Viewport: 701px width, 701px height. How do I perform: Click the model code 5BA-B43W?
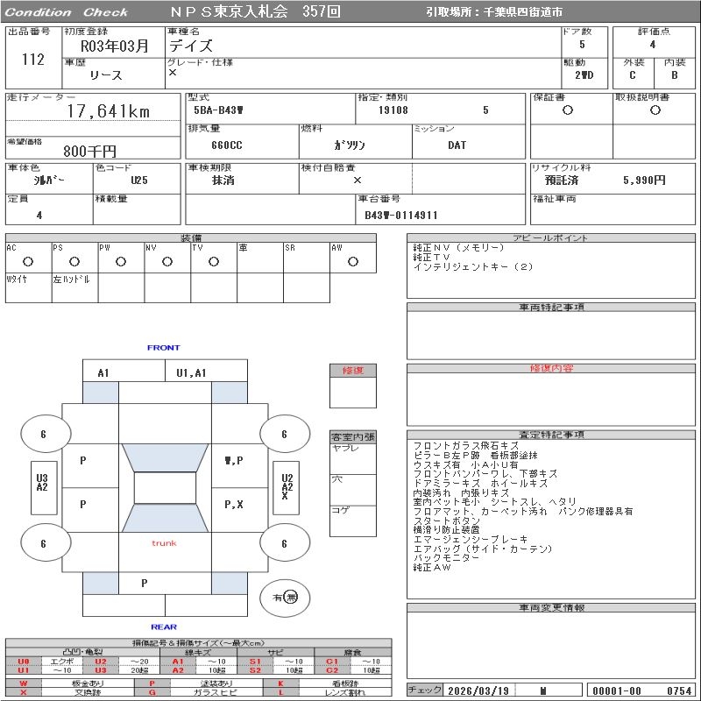pos(218,110)
